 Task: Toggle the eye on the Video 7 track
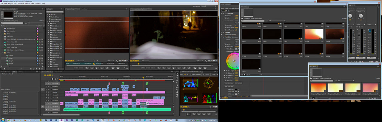click(x=46, y=87)
